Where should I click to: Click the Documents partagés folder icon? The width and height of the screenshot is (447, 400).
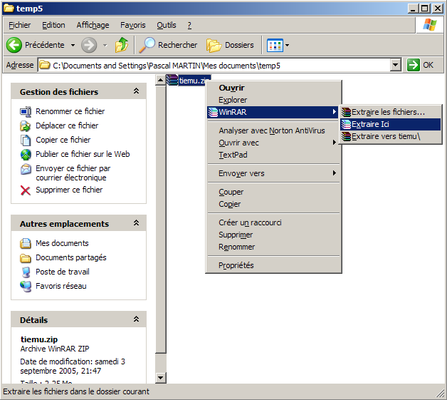click(x=26, y=258)
